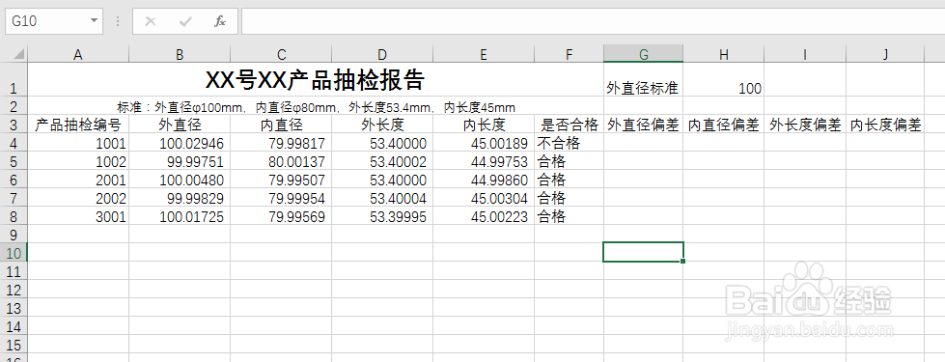Click header cell 产品抽检编号
Viewport: 945px width, 362px height.
point(78,125)
